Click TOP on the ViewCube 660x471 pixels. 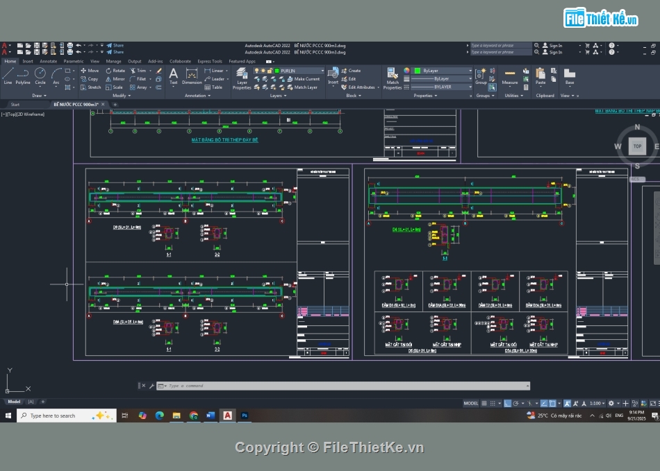tap(637, 146)
